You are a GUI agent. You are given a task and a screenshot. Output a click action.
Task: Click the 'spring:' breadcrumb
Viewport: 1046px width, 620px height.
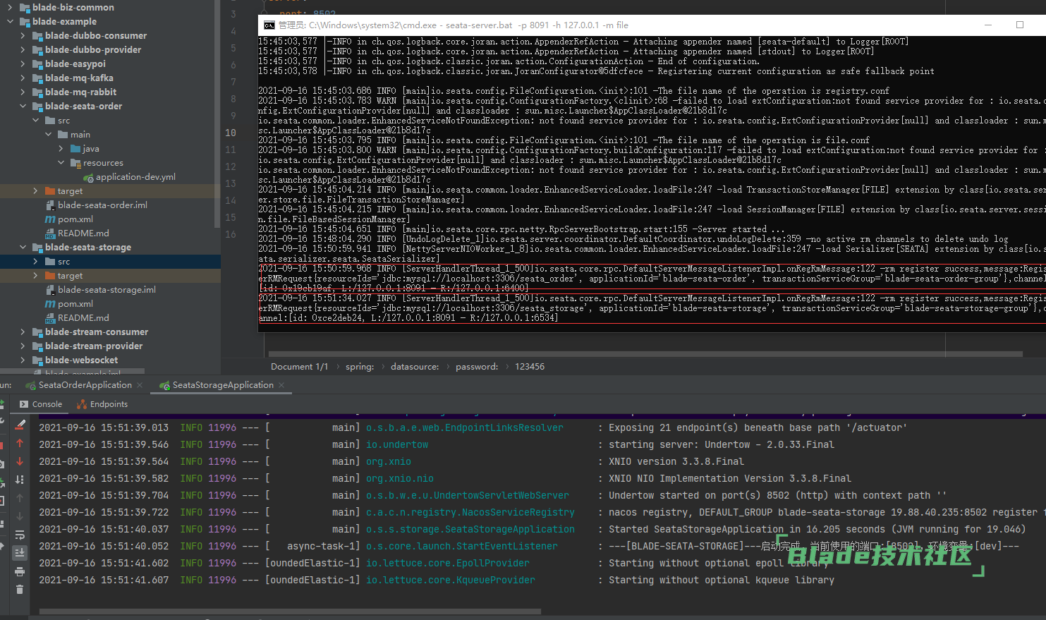coord(360,367)
